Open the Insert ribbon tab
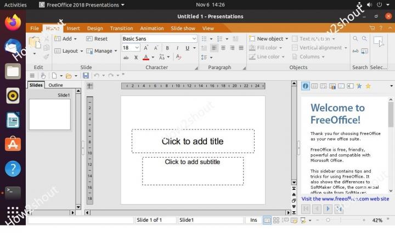This screenshot has width=395, height=236. (x=73, y=29)
